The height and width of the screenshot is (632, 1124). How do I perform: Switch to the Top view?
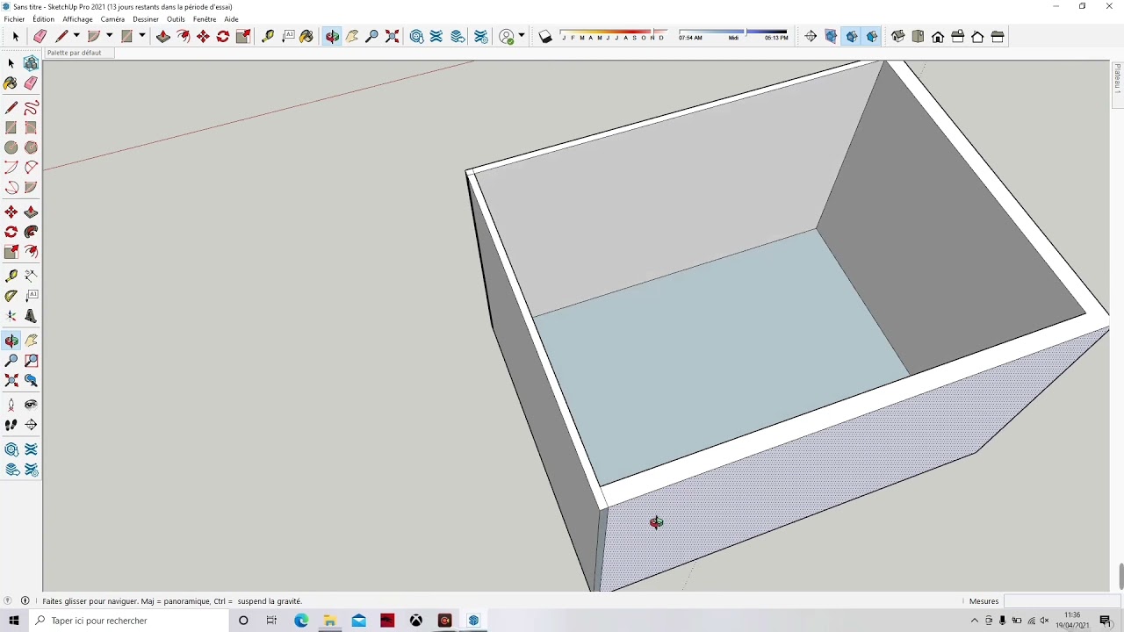click(918, 36)
